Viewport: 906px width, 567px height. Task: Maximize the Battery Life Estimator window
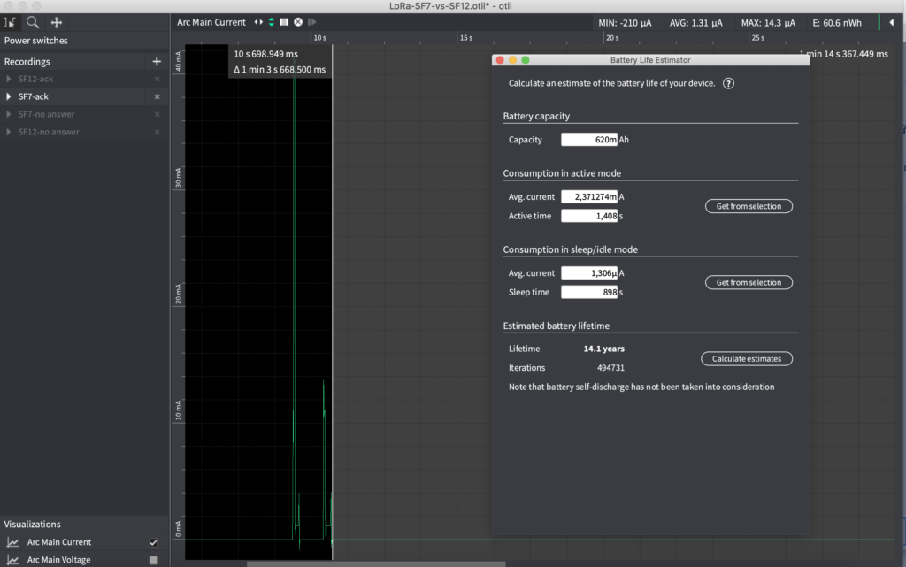point(526,60)
